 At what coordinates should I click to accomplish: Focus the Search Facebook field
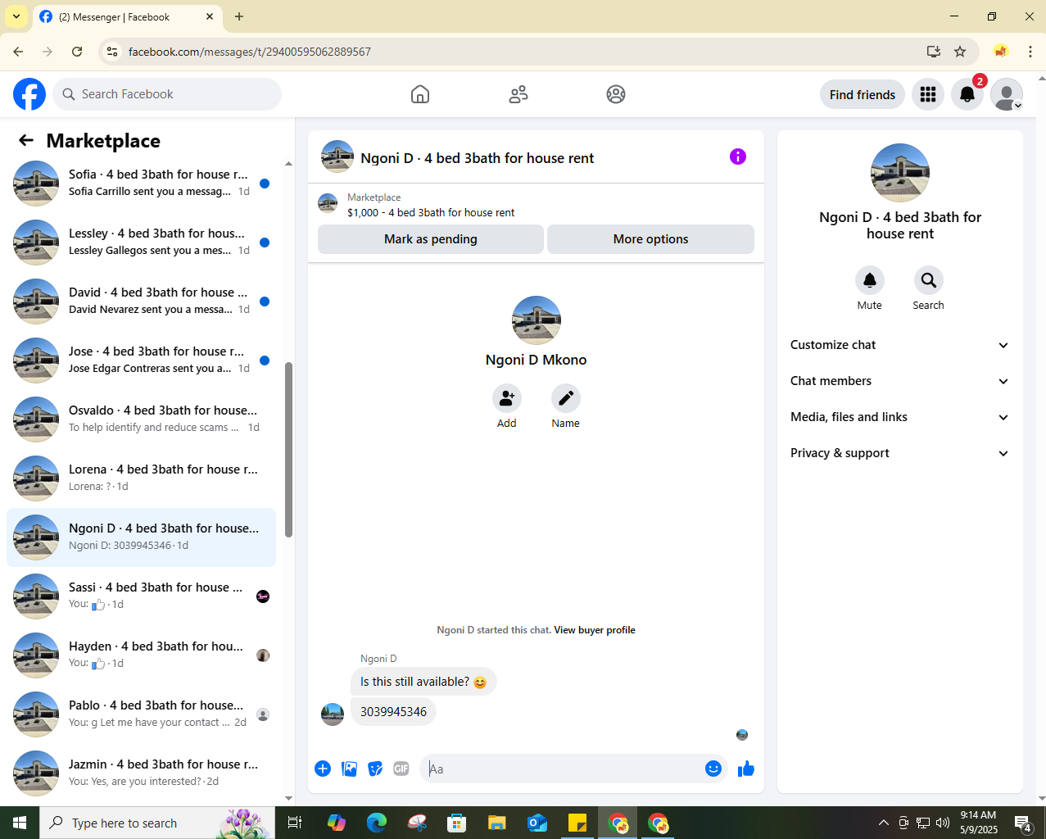click(x=167, y=94)
